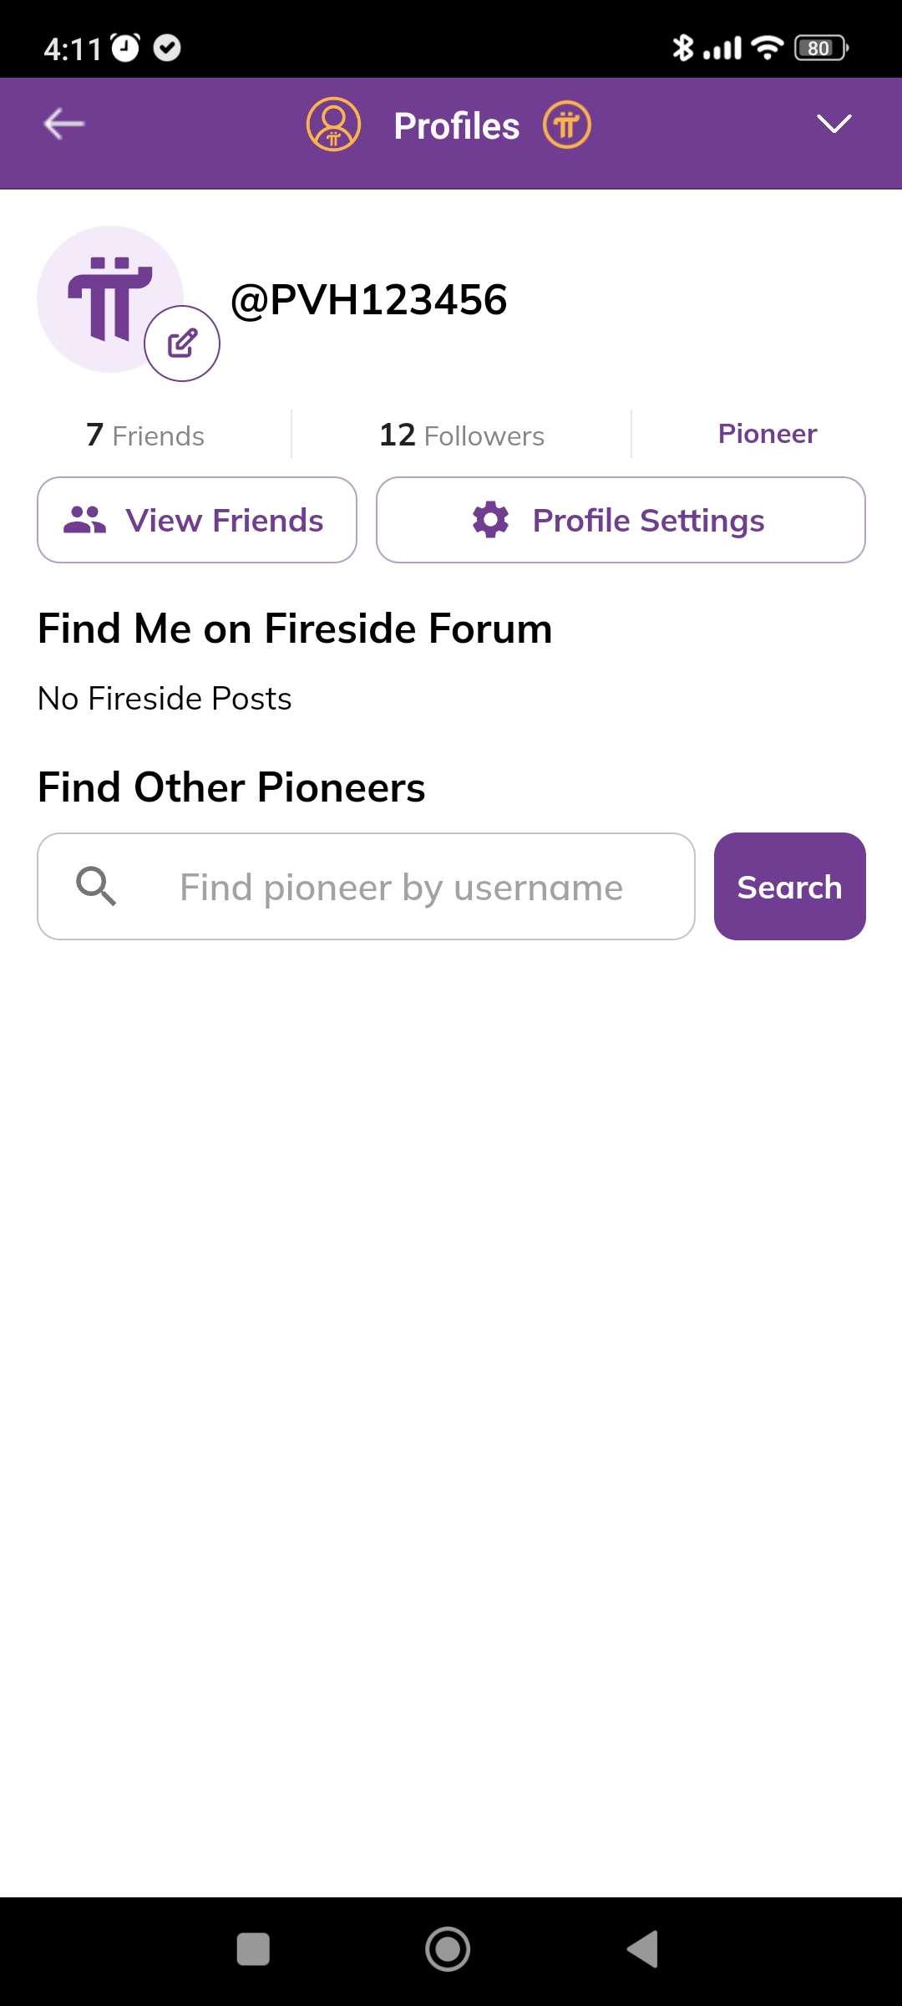Tap the @PVH123456 username
The image size is (902, 2006).
click(368, 300)
